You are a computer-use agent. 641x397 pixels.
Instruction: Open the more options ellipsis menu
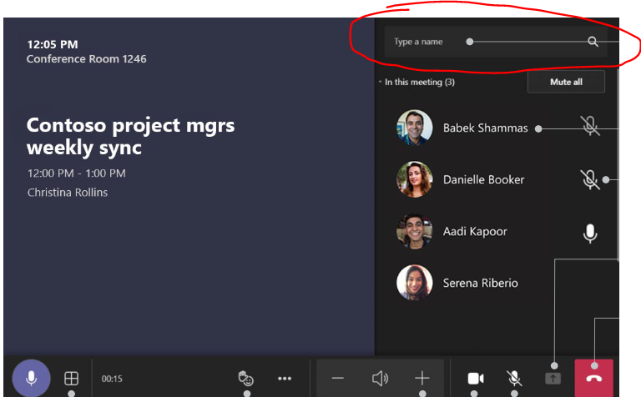[285, 379]
